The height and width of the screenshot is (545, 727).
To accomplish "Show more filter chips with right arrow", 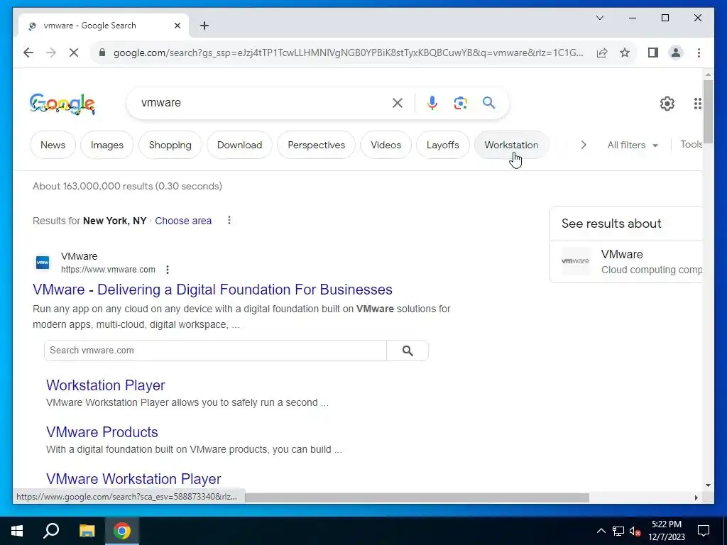I will (584, 145).
